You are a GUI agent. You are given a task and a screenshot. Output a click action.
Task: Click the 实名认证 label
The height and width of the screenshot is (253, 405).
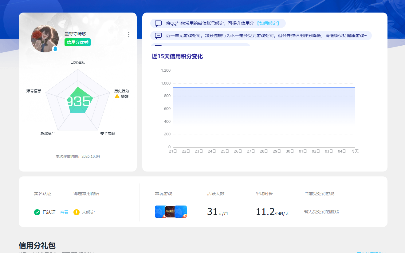[x=43, y=194]
